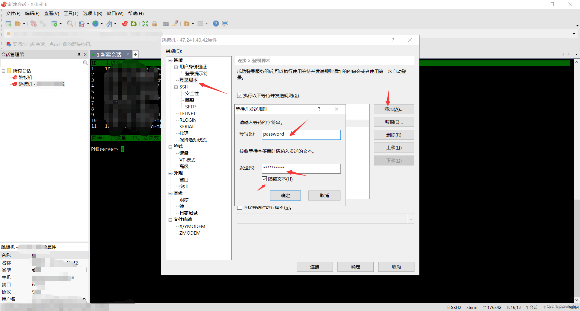Screen dimensions: 580x311
Task: Click the Font toolbar icon
Action: (109, 24)
